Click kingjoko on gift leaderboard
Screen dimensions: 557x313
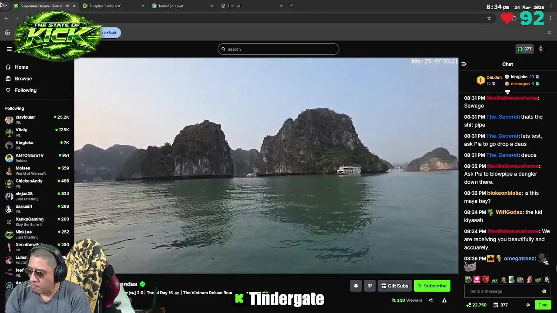[519, 77]
